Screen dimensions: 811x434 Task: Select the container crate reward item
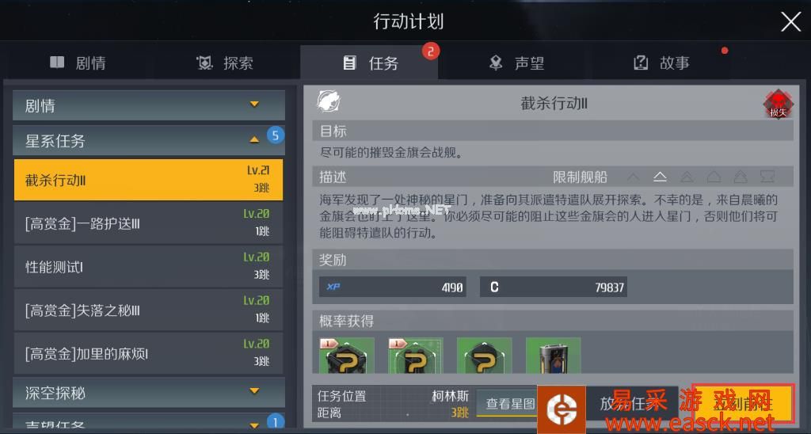[x=554, y=356]
